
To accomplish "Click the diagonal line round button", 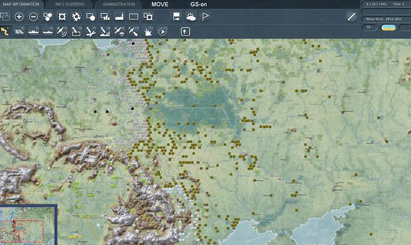I will pyautogui.click(x=351, y=17).
